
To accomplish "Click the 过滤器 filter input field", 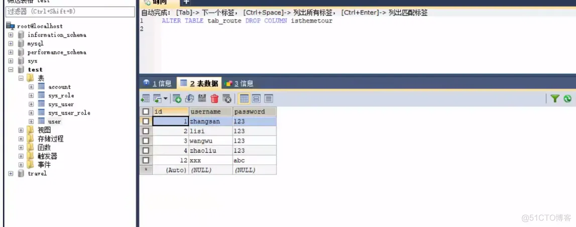I will pos(70,12).
